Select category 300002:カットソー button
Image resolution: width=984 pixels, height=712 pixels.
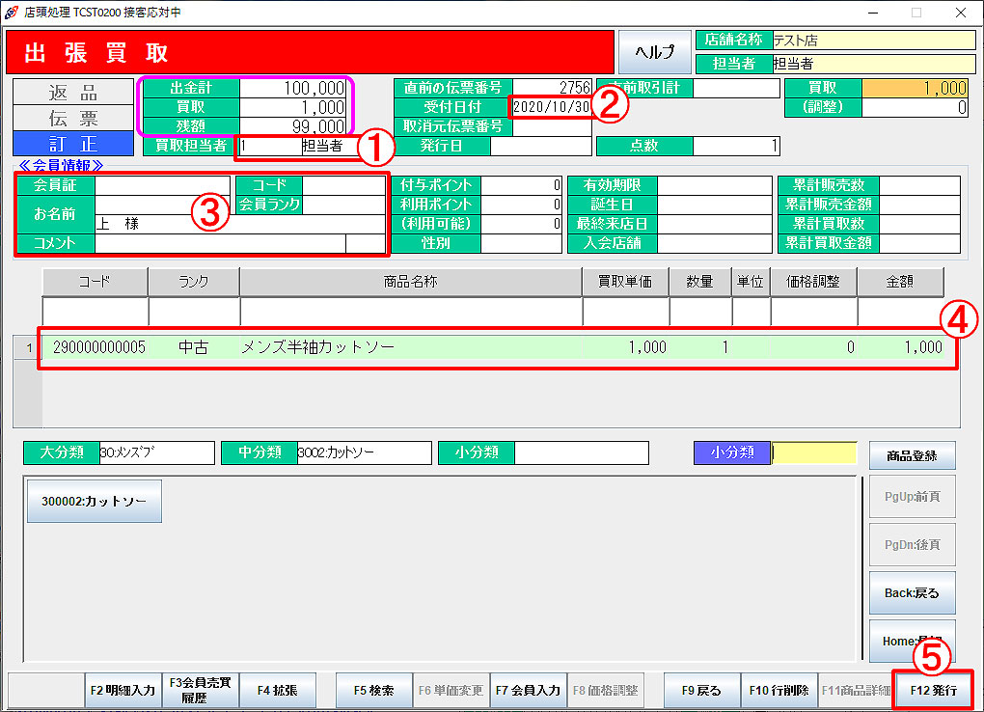94,502
